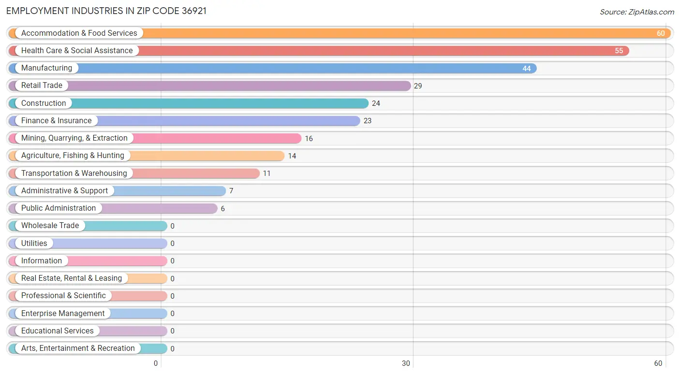Click the value 0 beside Arts, Entertainment & Recreation
680x375 pixels.
173,349
